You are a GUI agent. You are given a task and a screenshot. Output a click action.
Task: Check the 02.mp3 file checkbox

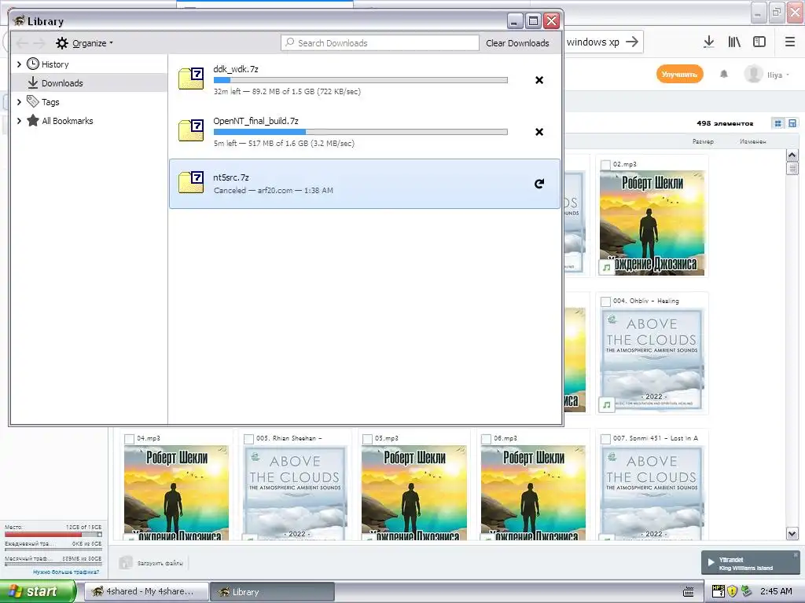point(606,165)
